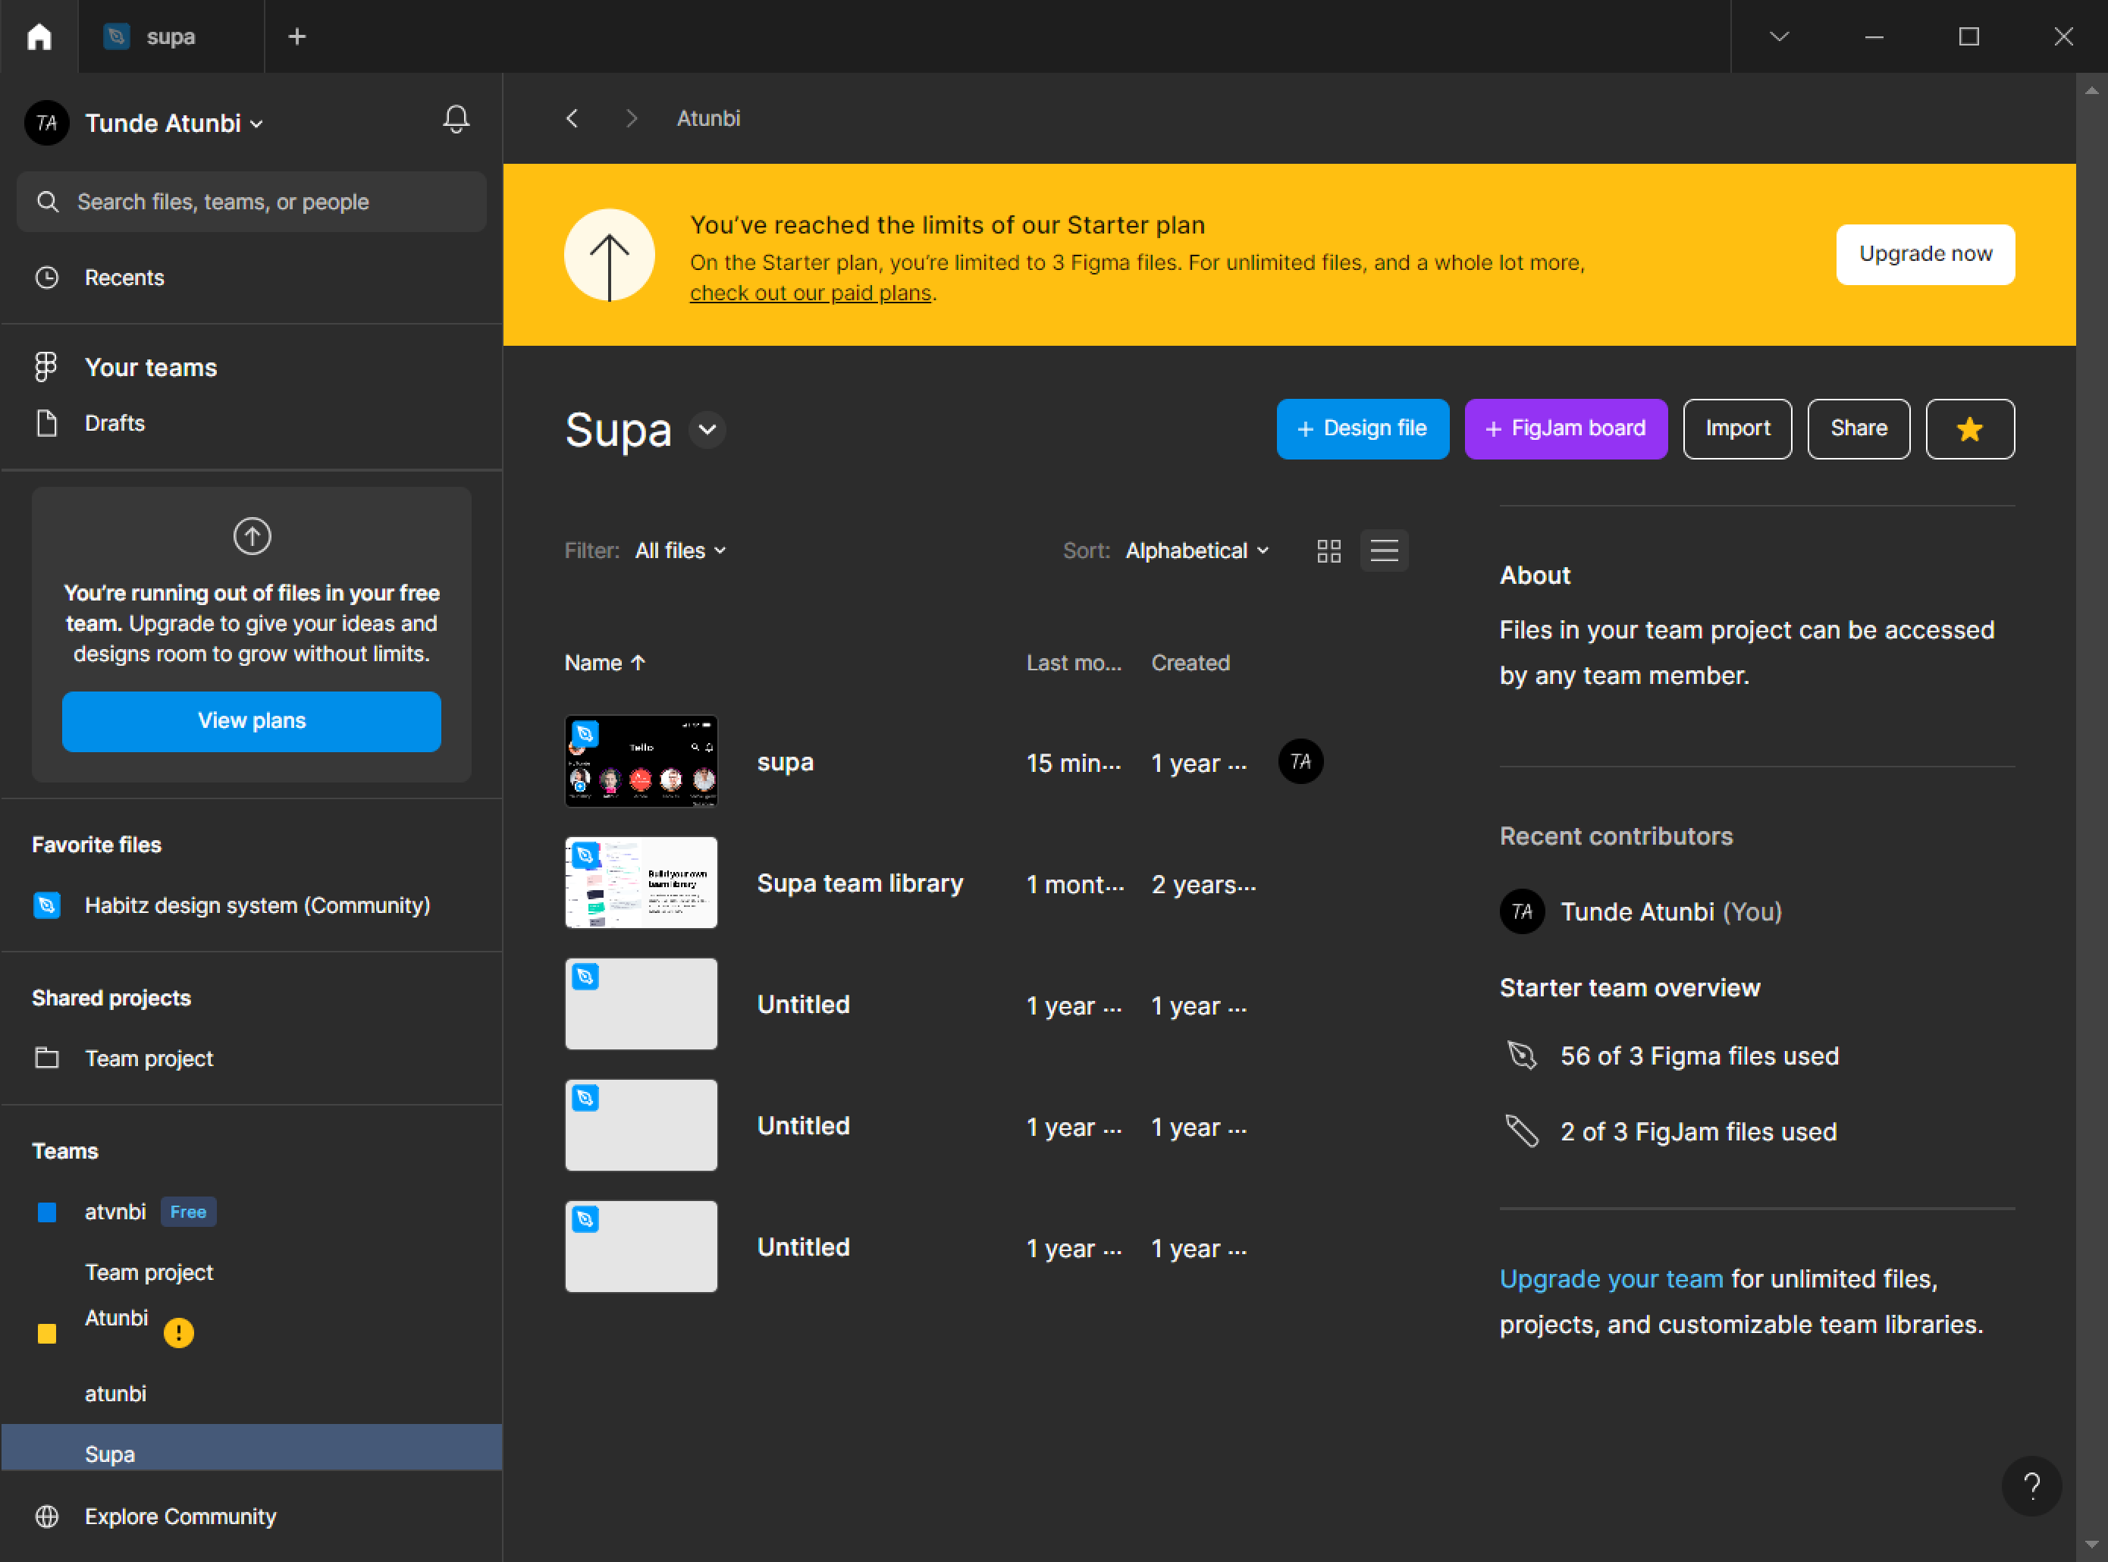Viewport: 2108px width, 1562px height.
Task: Open the tab list chevron in the title bar
Action: click(x=1779, y=36)
